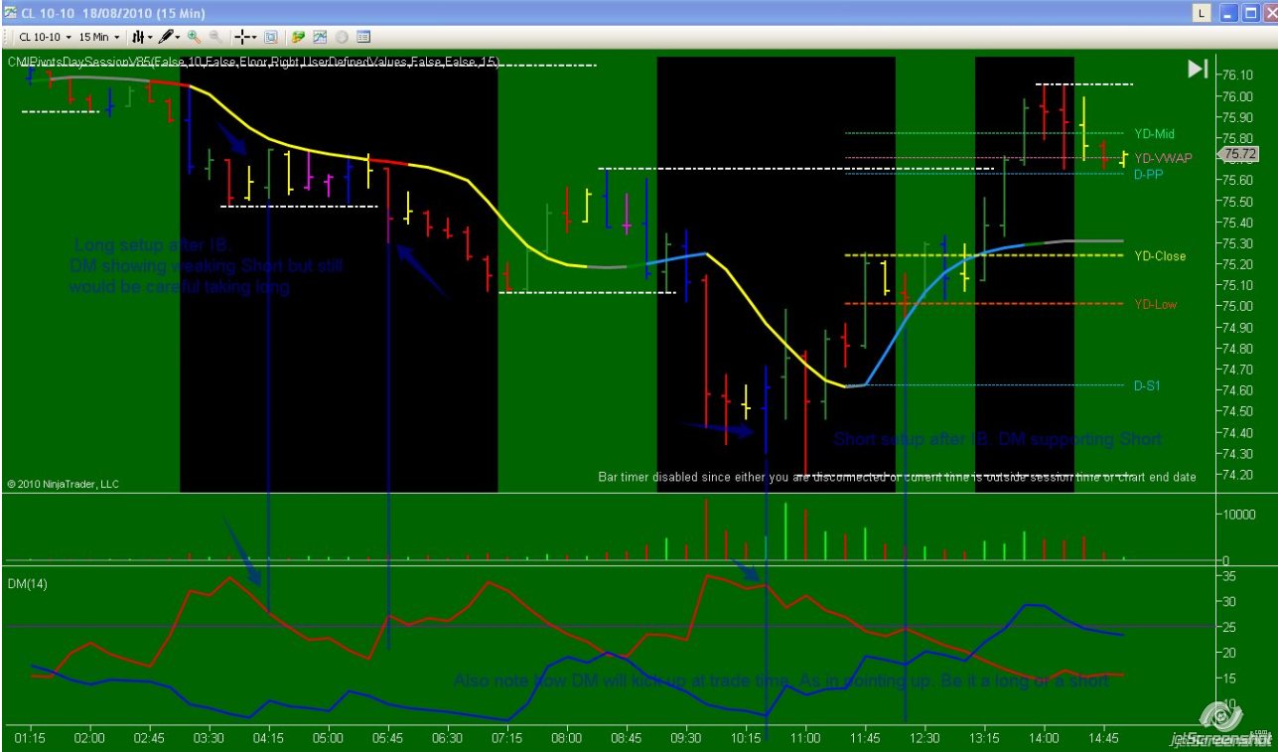
Task: Minimize the chart window
Action: pyautogui.click(x=1228, y=13)
